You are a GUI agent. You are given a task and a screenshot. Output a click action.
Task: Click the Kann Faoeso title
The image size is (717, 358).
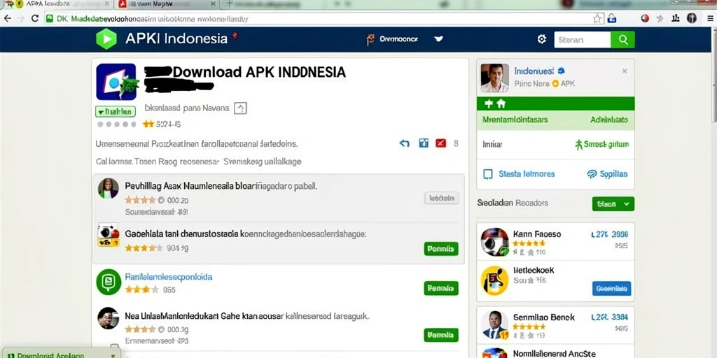[537, 234]
